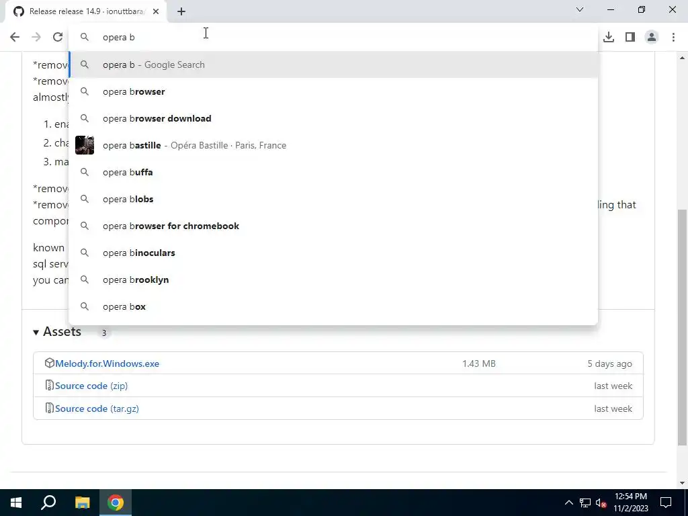Select the 'opera buffa' suggestion

coord(333,173)
